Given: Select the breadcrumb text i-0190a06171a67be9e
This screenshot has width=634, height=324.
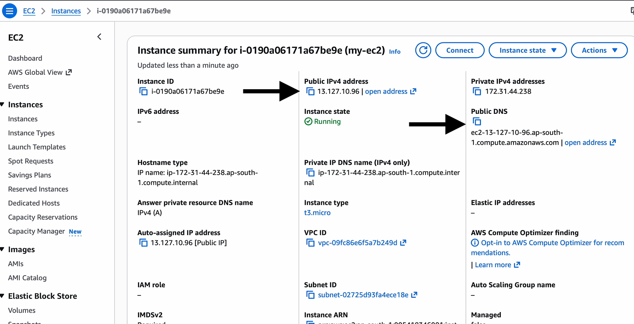Looking at the screenshot, I should tap(134, 11).
